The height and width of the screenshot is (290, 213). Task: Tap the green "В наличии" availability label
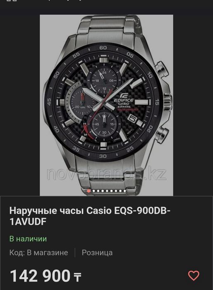point(28,239)
